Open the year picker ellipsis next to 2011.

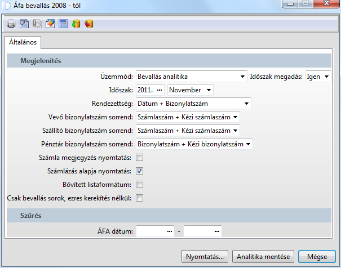point(160,90)
